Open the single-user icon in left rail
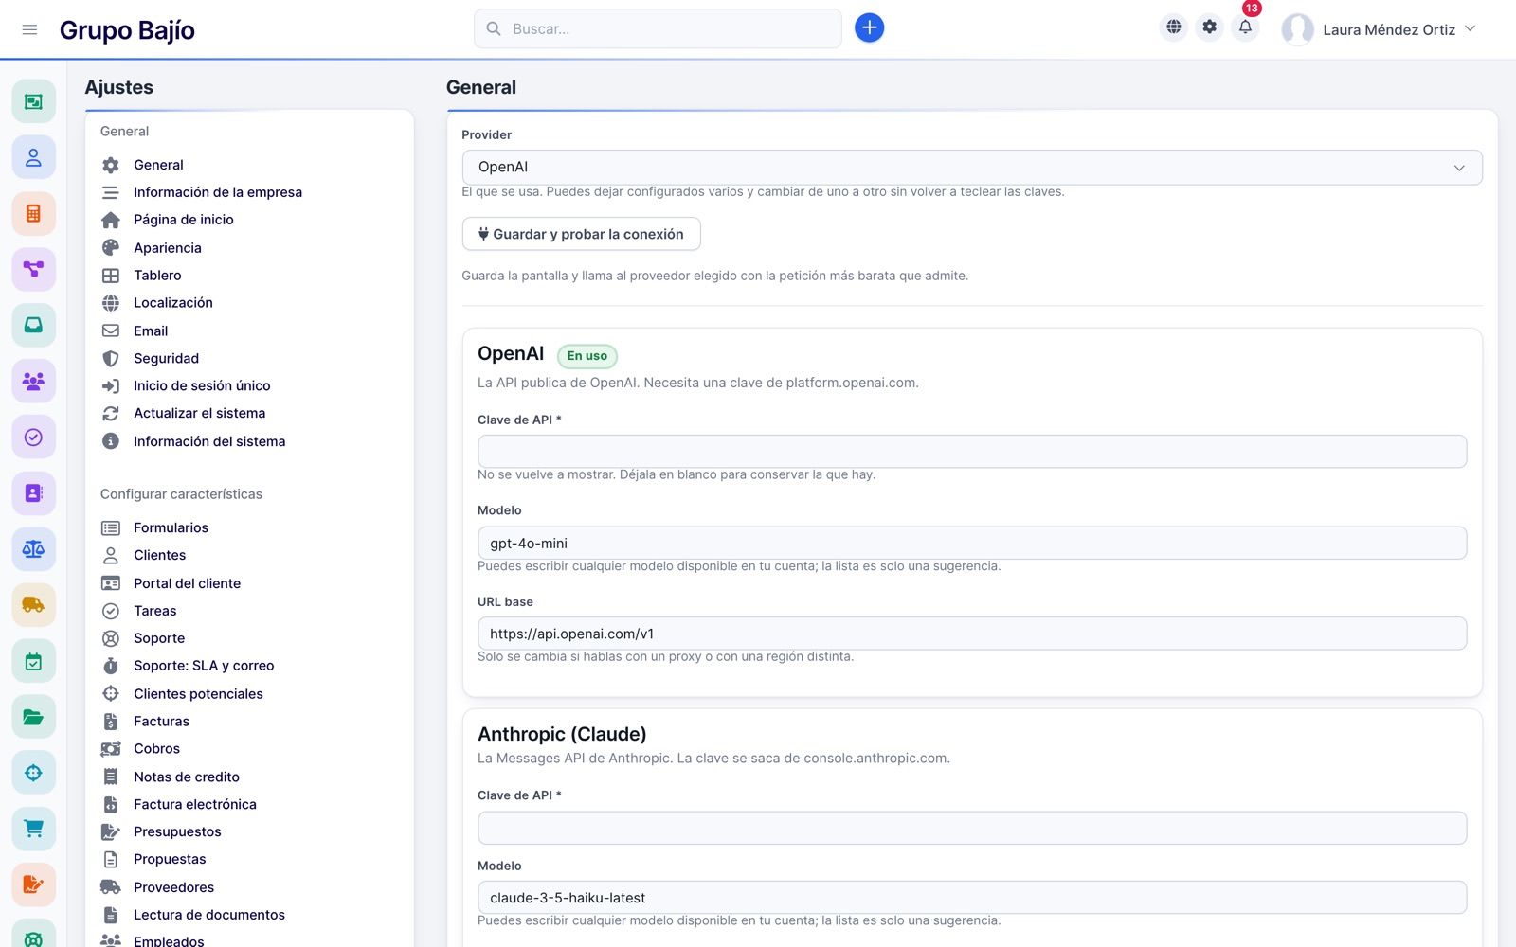Image resolution: width=1516 pixels, height=947 pixels. 33,157
